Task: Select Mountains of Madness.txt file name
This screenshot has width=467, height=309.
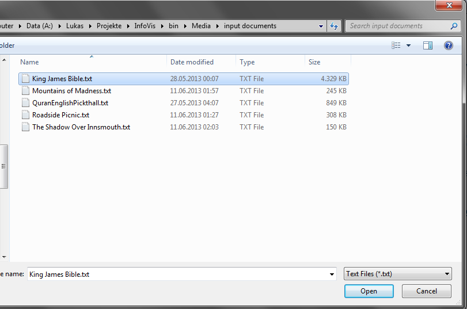Action: point(71,90)
